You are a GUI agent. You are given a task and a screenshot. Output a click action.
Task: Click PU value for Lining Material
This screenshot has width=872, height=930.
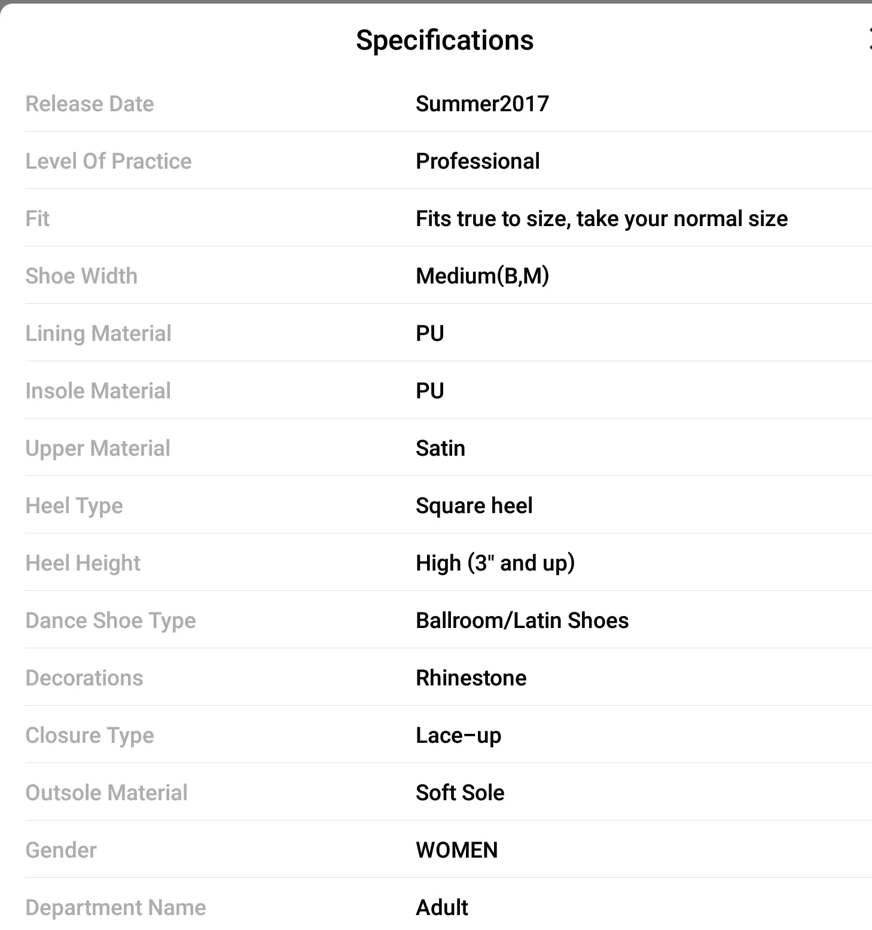coord(430,334)
